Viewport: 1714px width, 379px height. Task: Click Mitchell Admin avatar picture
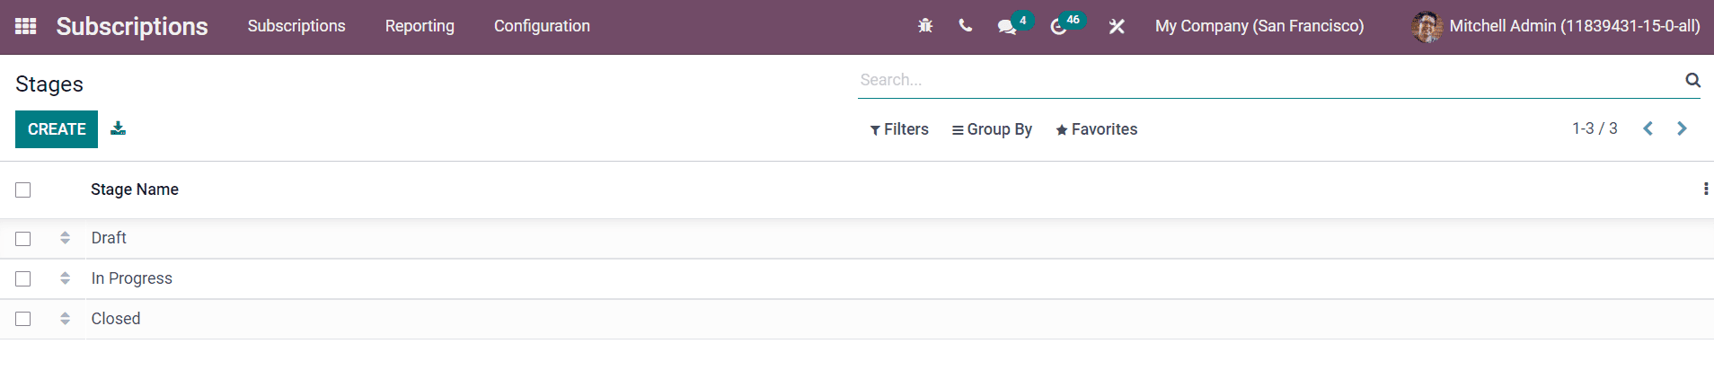click(x=1427, y=26)
